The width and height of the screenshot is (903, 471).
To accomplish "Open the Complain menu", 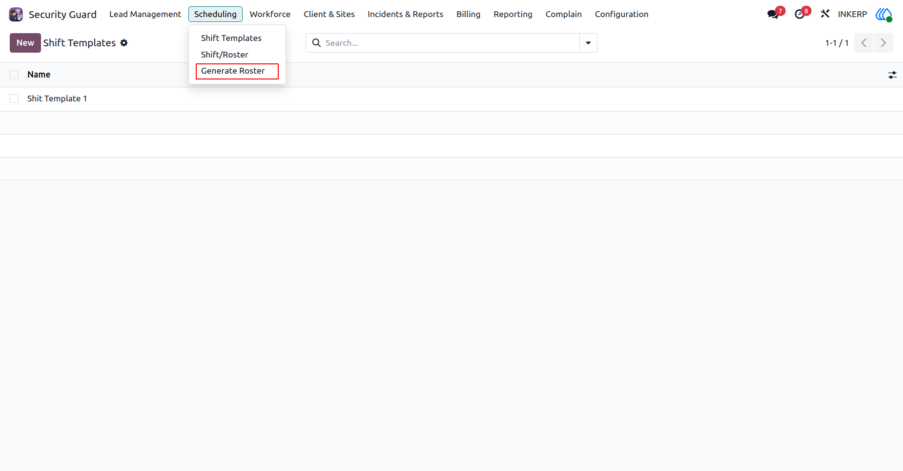I will [x=564, y=14].
